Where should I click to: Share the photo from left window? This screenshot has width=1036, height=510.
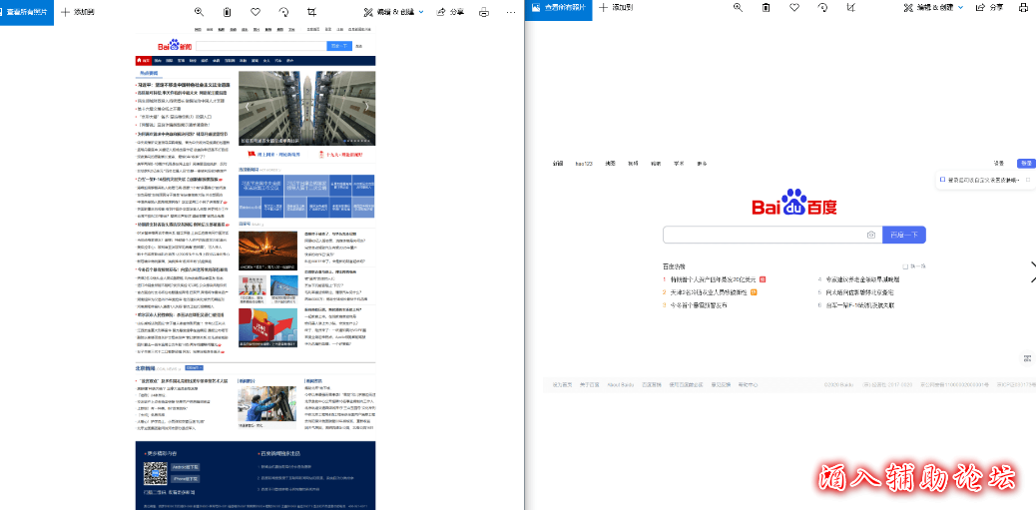[450, 12]
